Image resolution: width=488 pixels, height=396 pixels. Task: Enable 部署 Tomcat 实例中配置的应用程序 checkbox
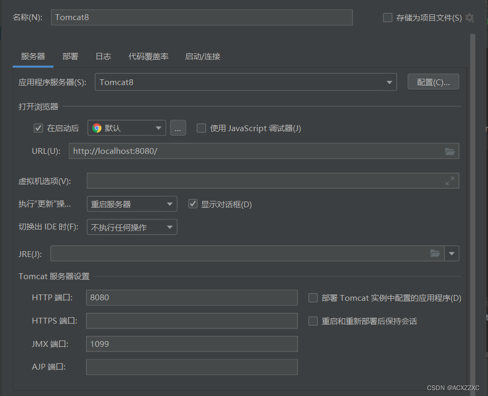coord(313,298)
